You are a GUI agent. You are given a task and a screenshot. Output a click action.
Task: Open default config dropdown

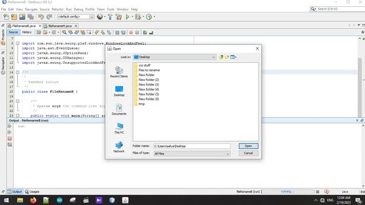click(x=75, y=17)
